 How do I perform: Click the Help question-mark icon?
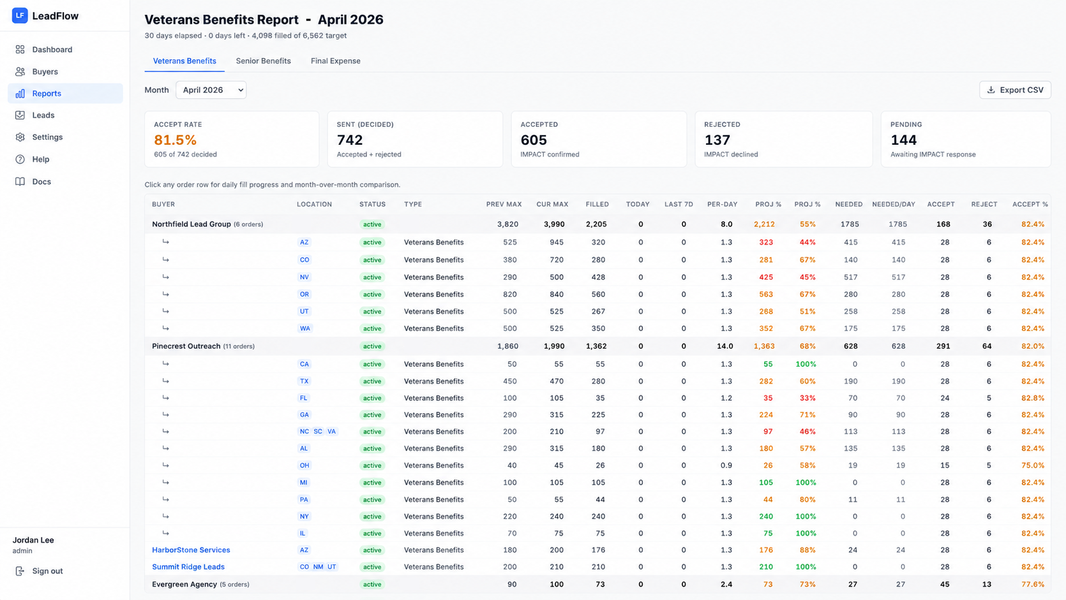pos(20,159)
